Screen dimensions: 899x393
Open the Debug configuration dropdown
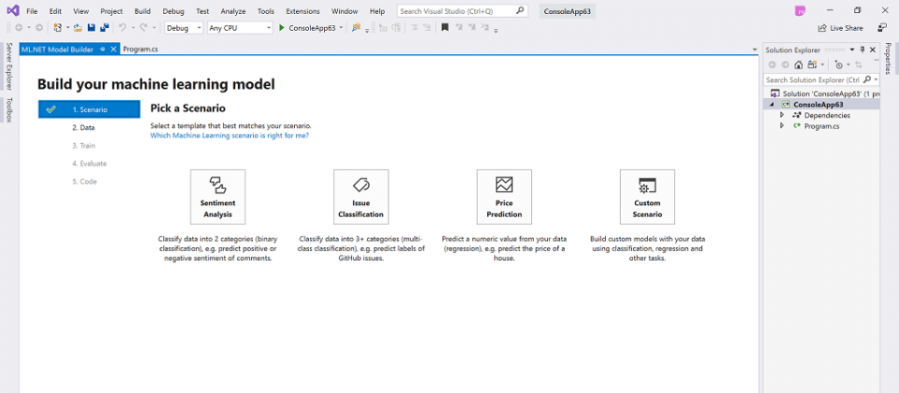pyautogui.click(x=184, y=27)
